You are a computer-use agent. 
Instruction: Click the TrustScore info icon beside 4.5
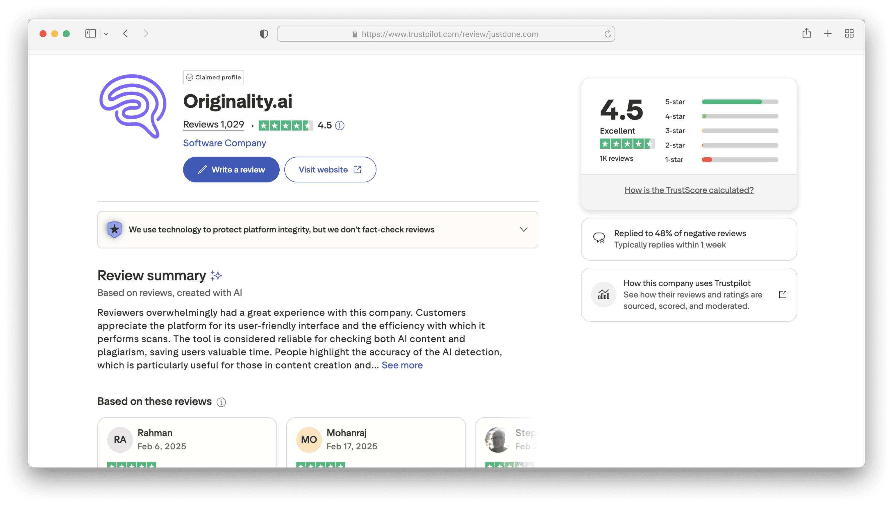(340, 126)
